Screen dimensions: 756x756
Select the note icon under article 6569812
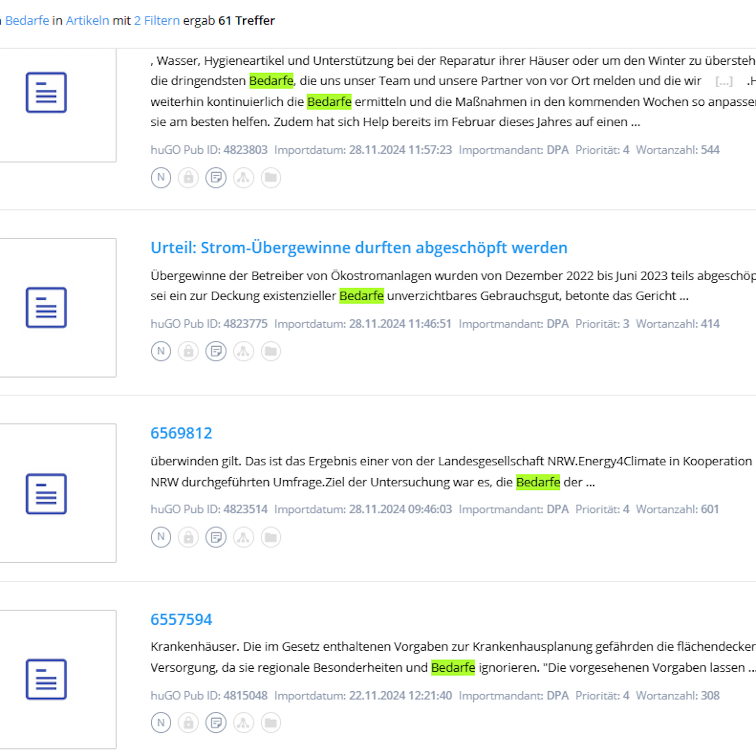(216, 537)
